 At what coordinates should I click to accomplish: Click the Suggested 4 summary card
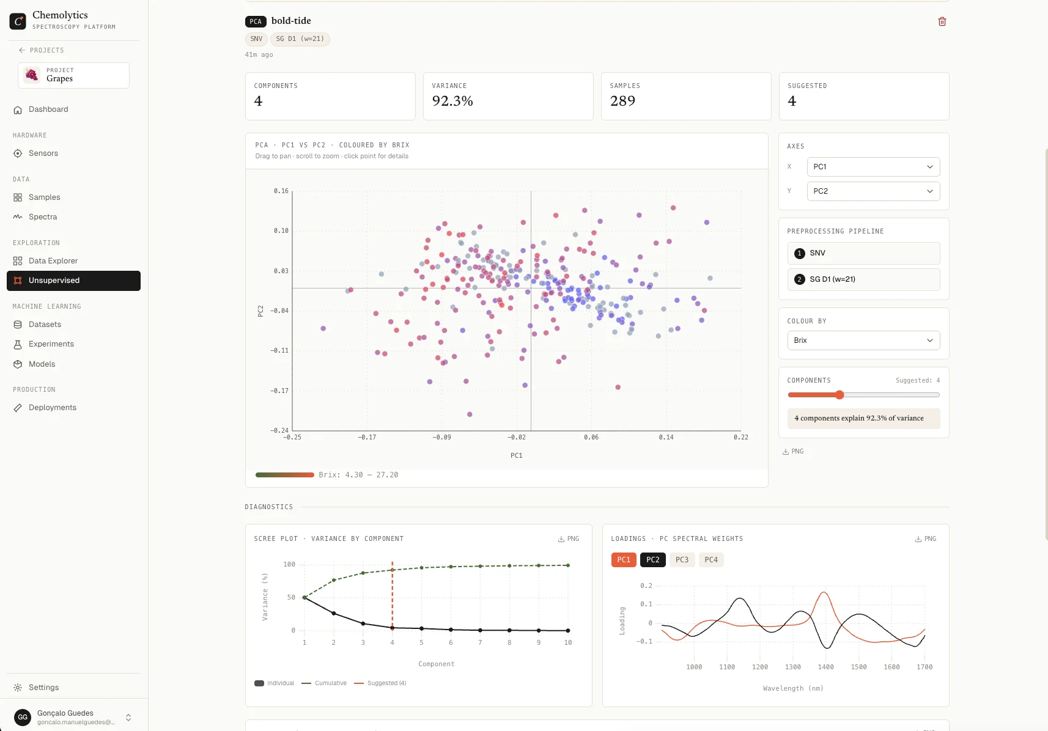point(864,96)
